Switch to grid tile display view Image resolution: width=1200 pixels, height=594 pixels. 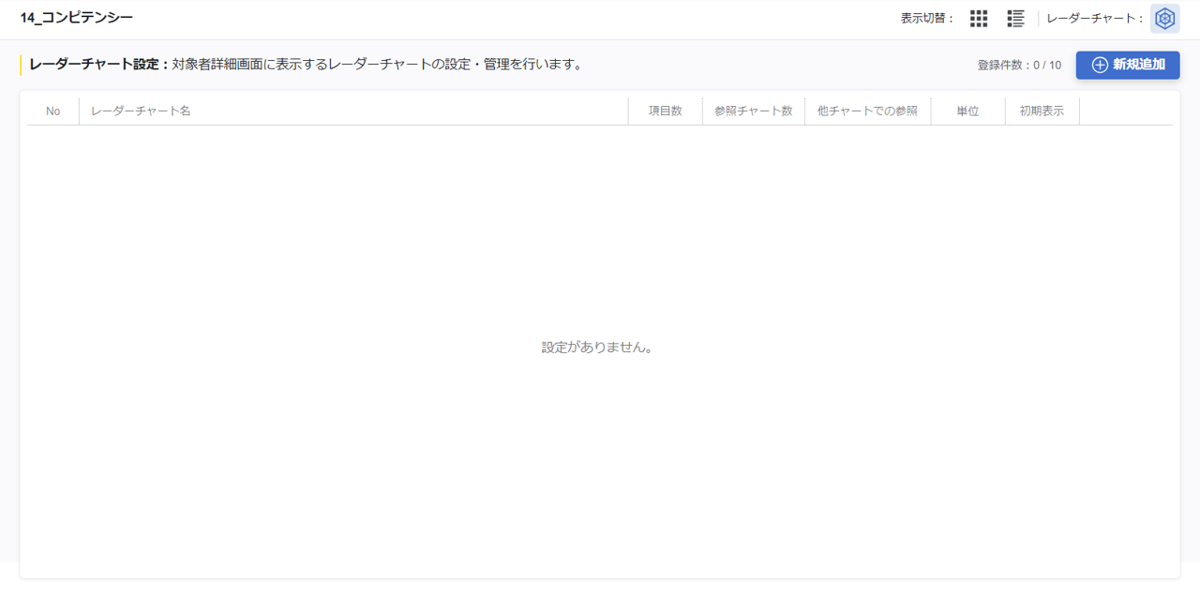point(979,19)
